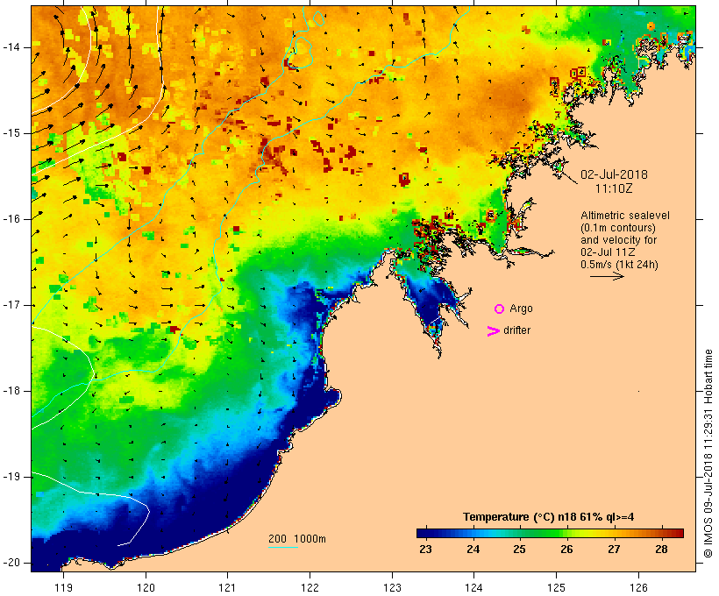
Task: Click the colorbar tick label '25'
Action: click(x=520, y=550)
